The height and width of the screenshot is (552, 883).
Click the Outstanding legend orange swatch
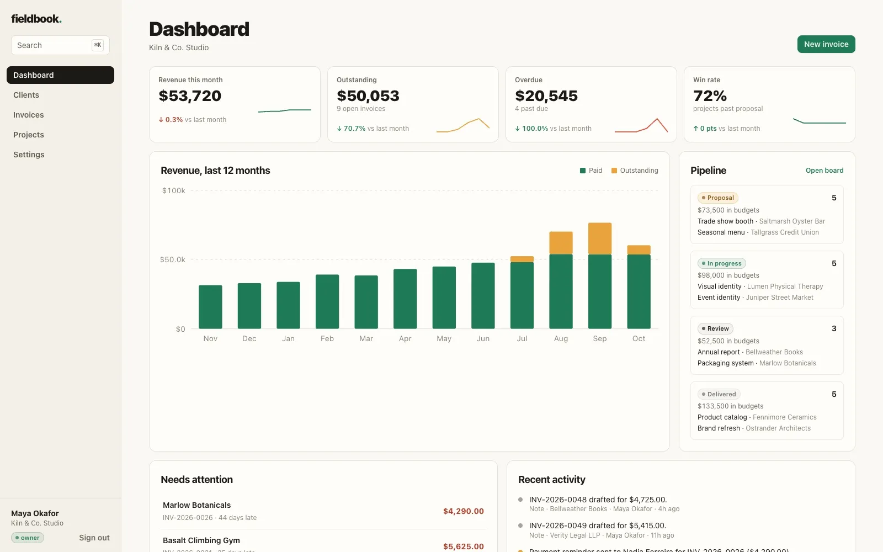pos(614,171)
